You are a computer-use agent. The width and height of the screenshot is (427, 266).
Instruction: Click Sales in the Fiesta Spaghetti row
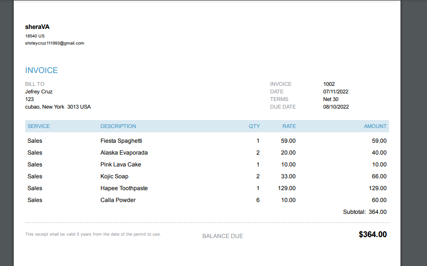click(35, 141)
